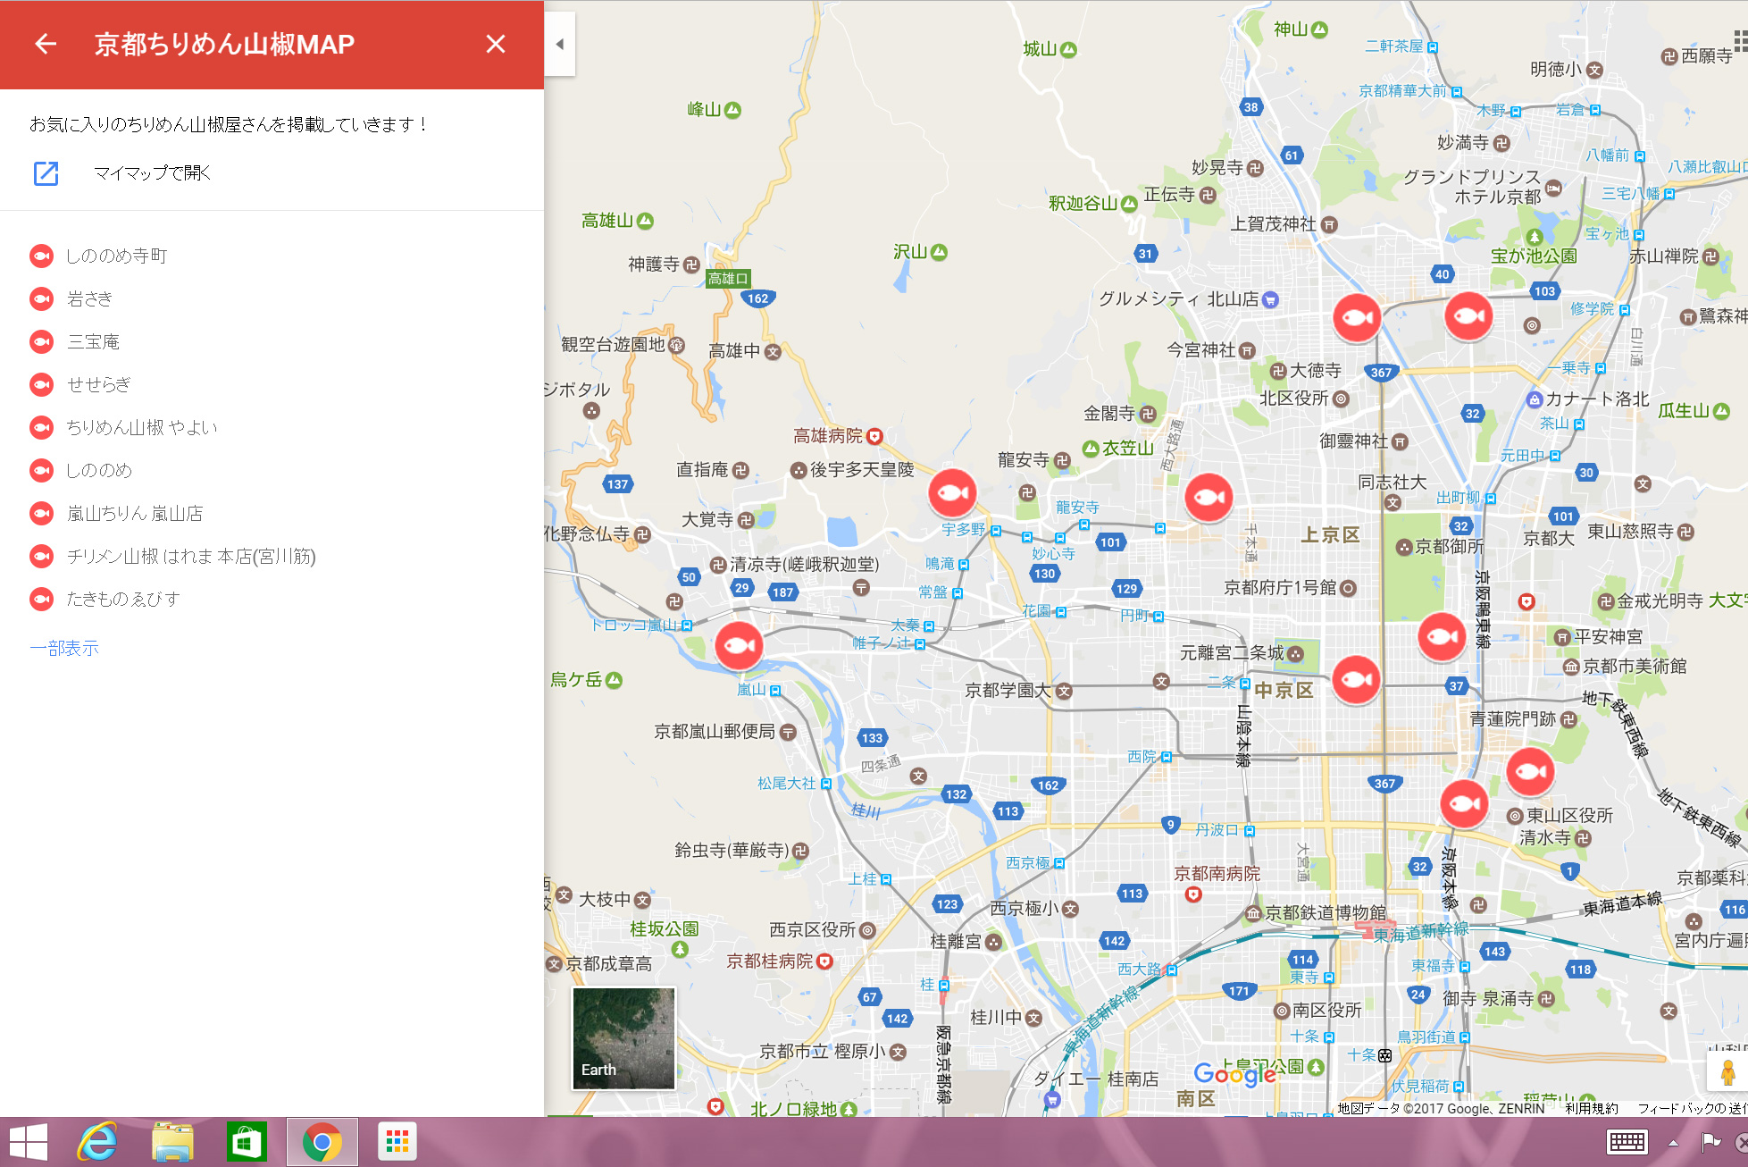
Task: Close the 京都ちりめん山椒MAP panel
Action: coord(496,44)
